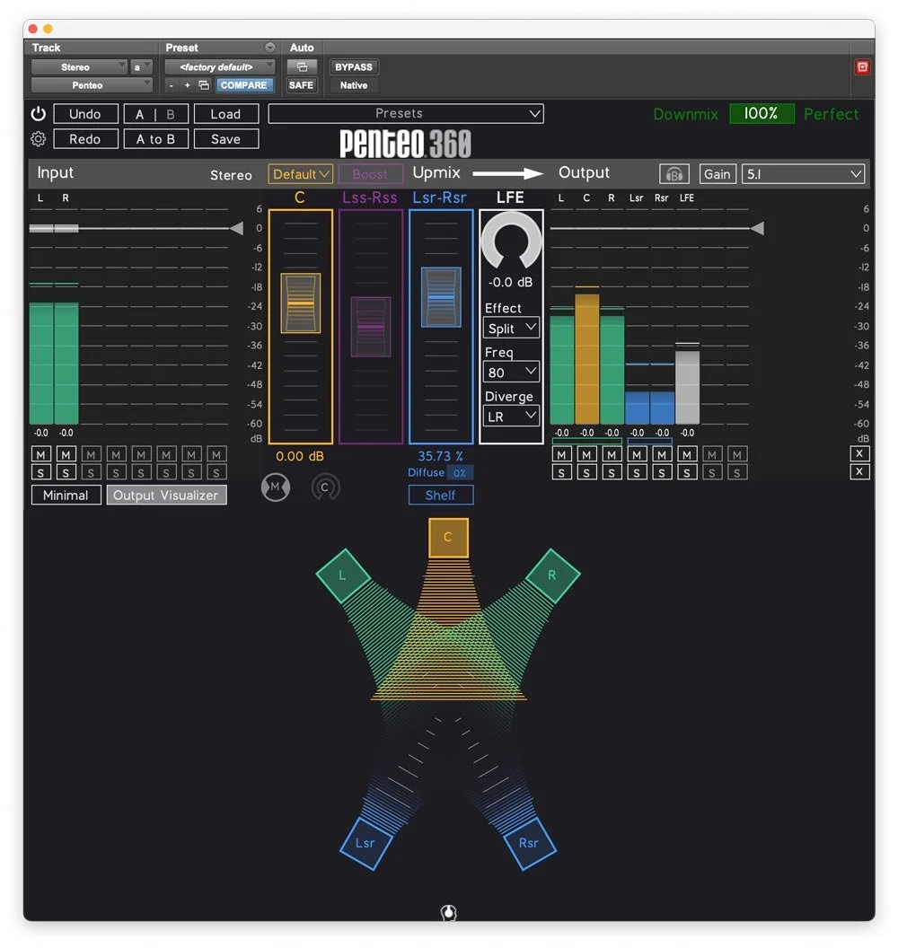898x948 pixels.
Task: Click the COMPARE button
Action: click(x=243, y=85)
